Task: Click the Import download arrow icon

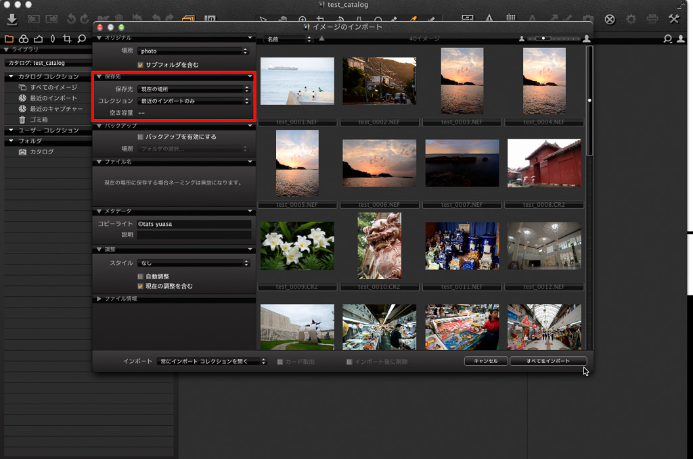Action: (12, 19)
